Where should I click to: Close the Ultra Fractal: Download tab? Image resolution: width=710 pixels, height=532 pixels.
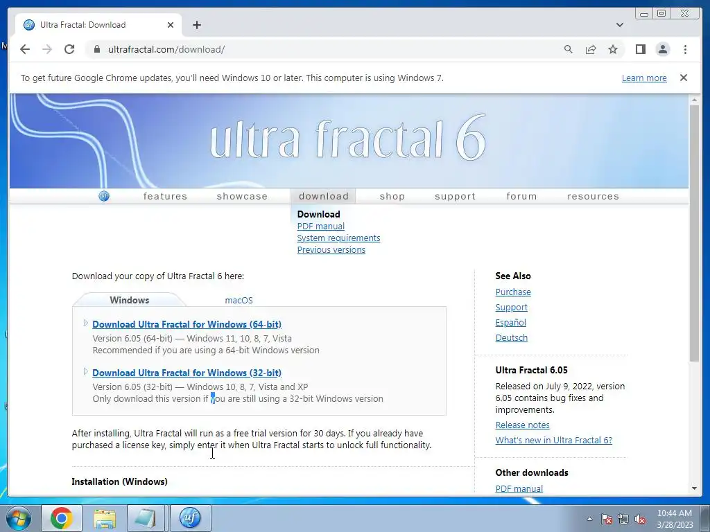tap(171, 25)
